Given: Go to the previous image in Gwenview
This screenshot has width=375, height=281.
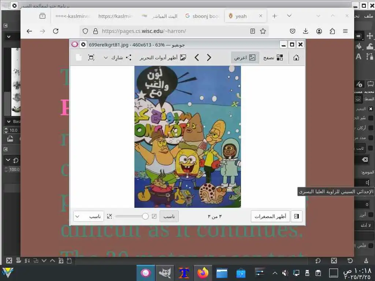Looking at the screenshot, I should pos(197,57).
